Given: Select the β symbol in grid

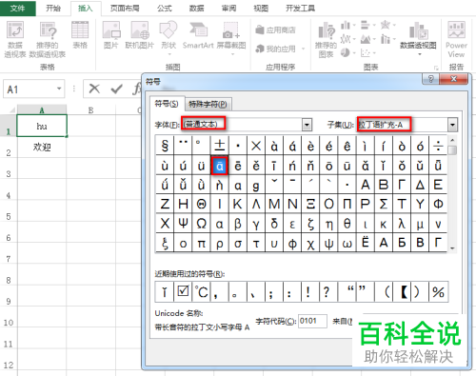Looking at the screenshot, I should pyautogui.click(x=238, y=224).
